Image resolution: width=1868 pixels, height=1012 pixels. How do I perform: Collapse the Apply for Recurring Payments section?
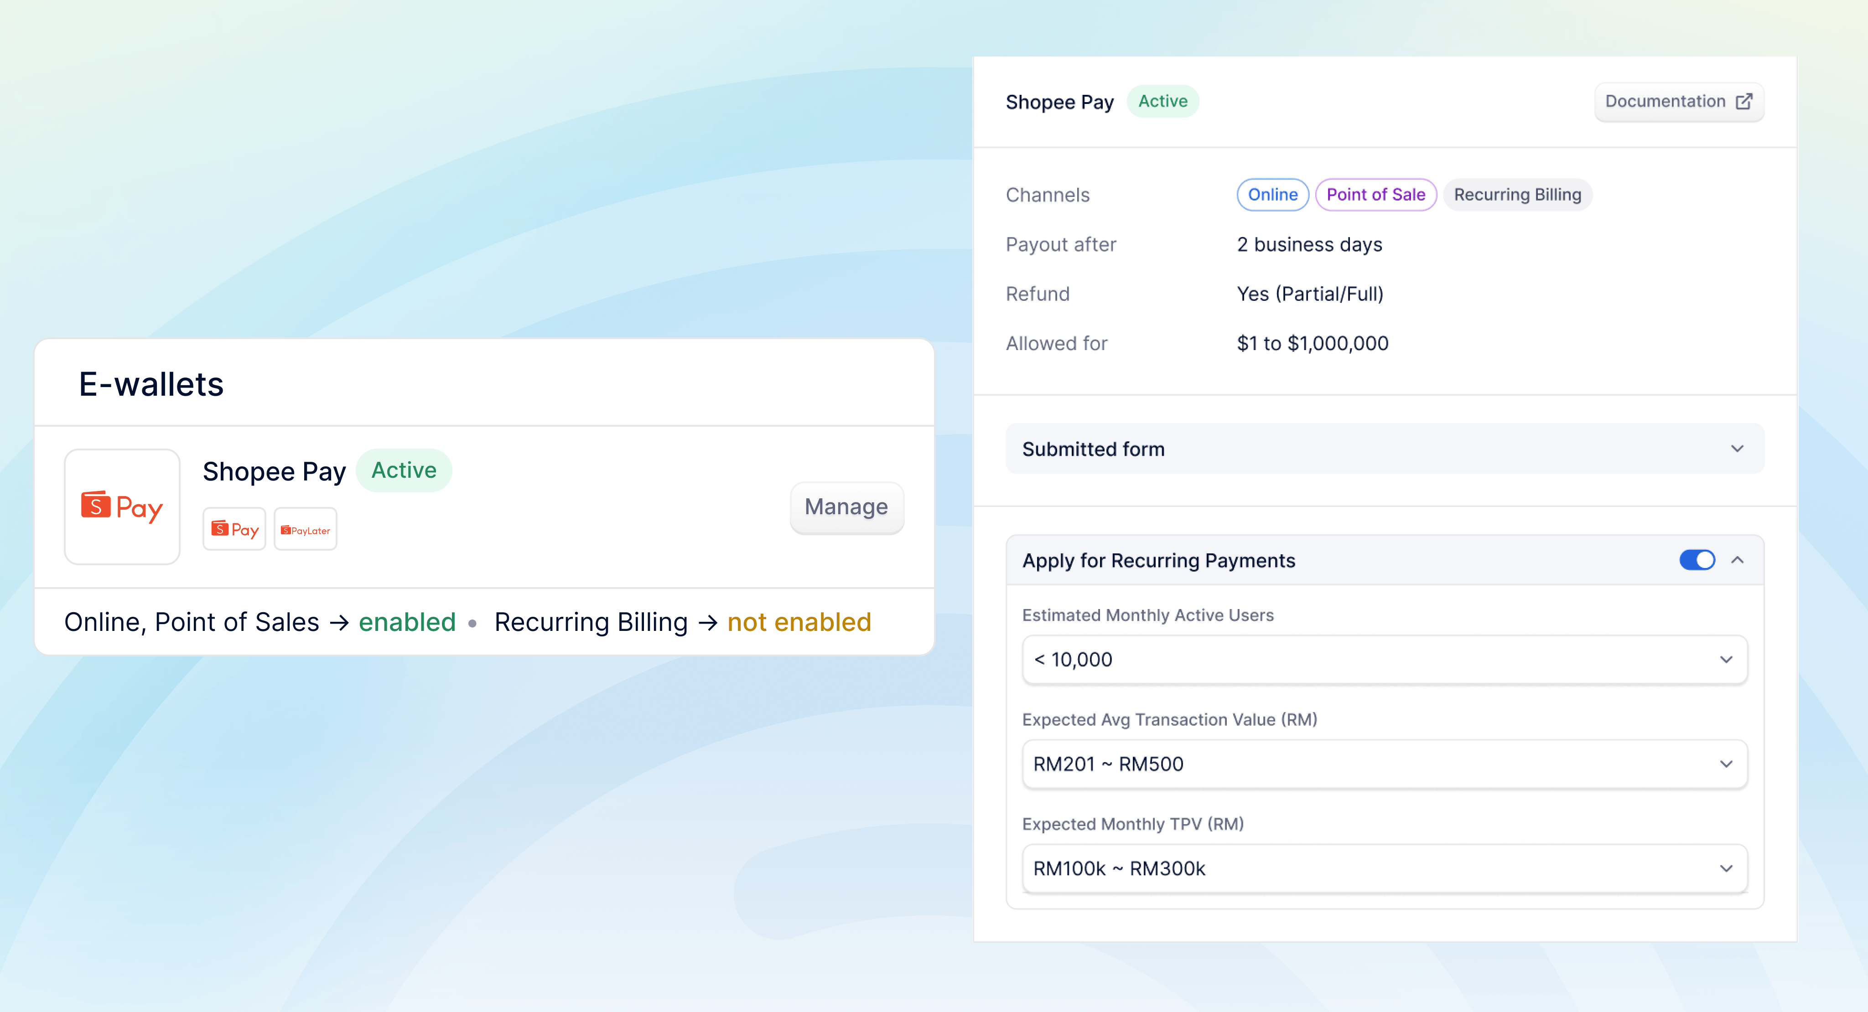click(x=1738, y=560)
